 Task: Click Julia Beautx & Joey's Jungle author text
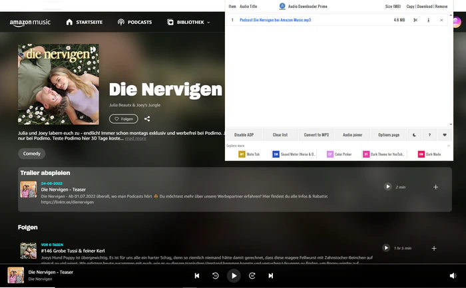coord(134,105)
